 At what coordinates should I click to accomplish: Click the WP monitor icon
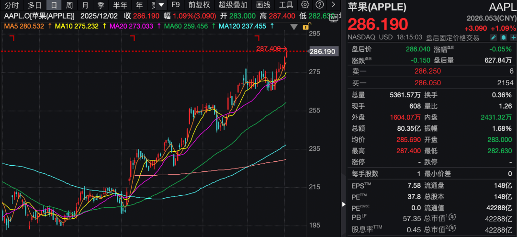(x=334, y=19)
